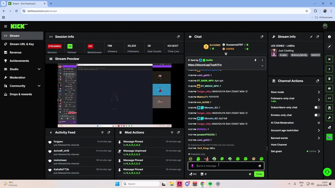The width and height of the screenshot is (335, 188).
Task: Click the stream preview video thumbnail
Action: tap(114, 95)
